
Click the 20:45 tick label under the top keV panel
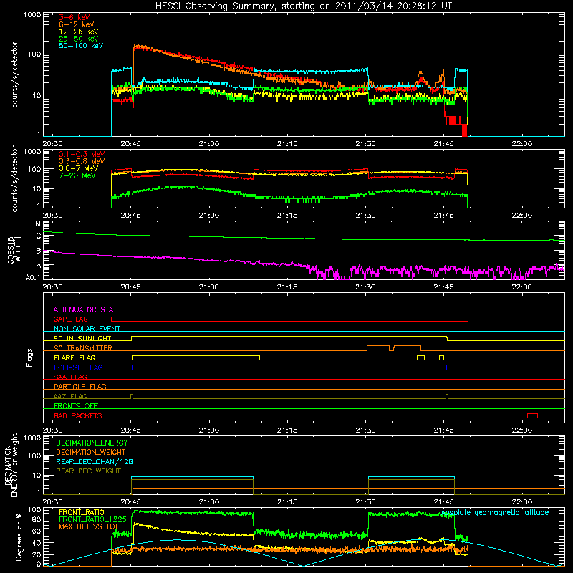[x=130, y=144]
